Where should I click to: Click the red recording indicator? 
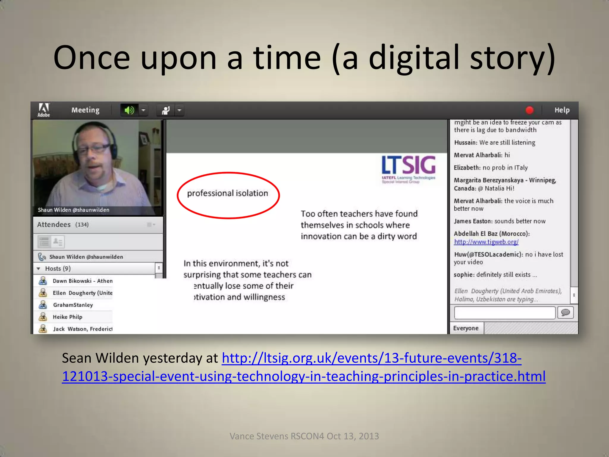click(x=529, y=110)
